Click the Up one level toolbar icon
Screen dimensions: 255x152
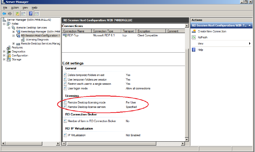pyautogui.click(x=17, y=14)
